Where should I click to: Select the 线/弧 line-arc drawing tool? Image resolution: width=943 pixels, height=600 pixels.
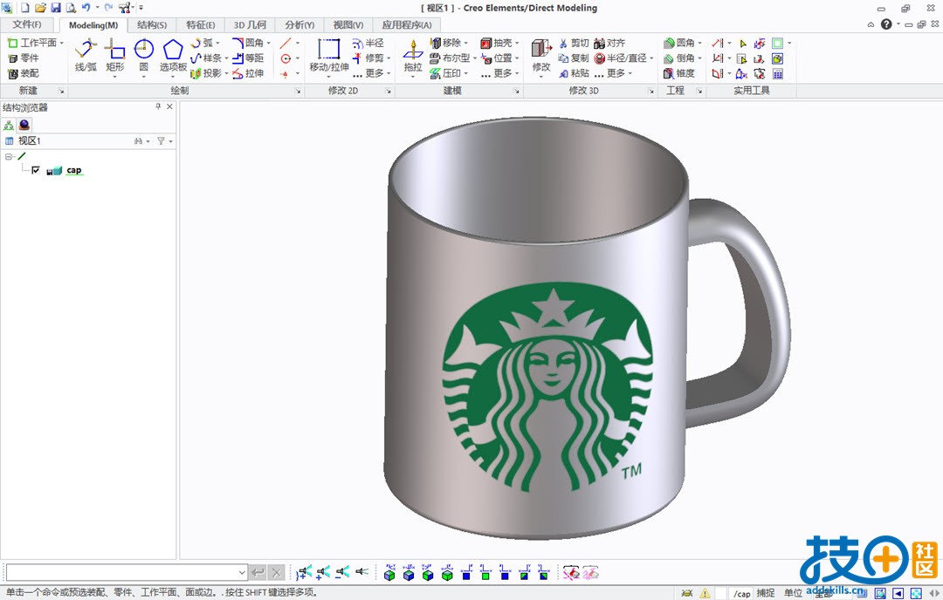[86, 55]
